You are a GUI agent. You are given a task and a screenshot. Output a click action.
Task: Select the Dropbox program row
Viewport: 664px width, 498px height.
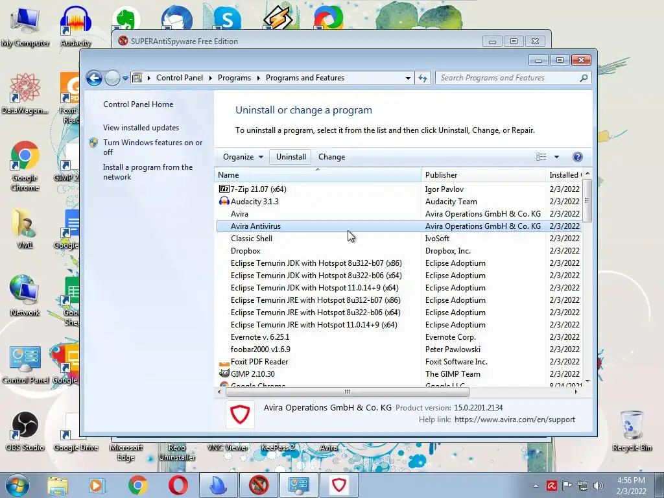point(398,251)
